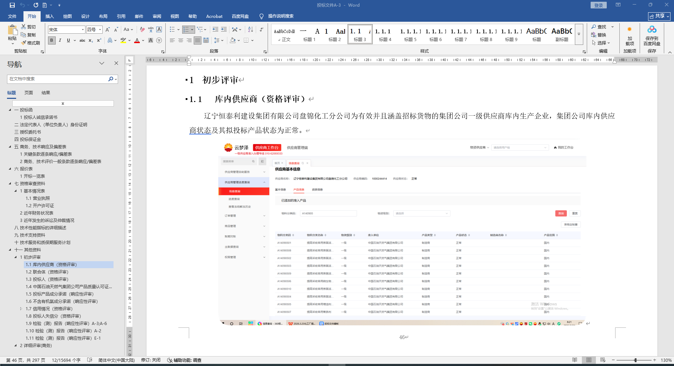Copy the selection with the 复制 icon
The width and height of the screenshot is (674, 366).
[x=23, y=35]
